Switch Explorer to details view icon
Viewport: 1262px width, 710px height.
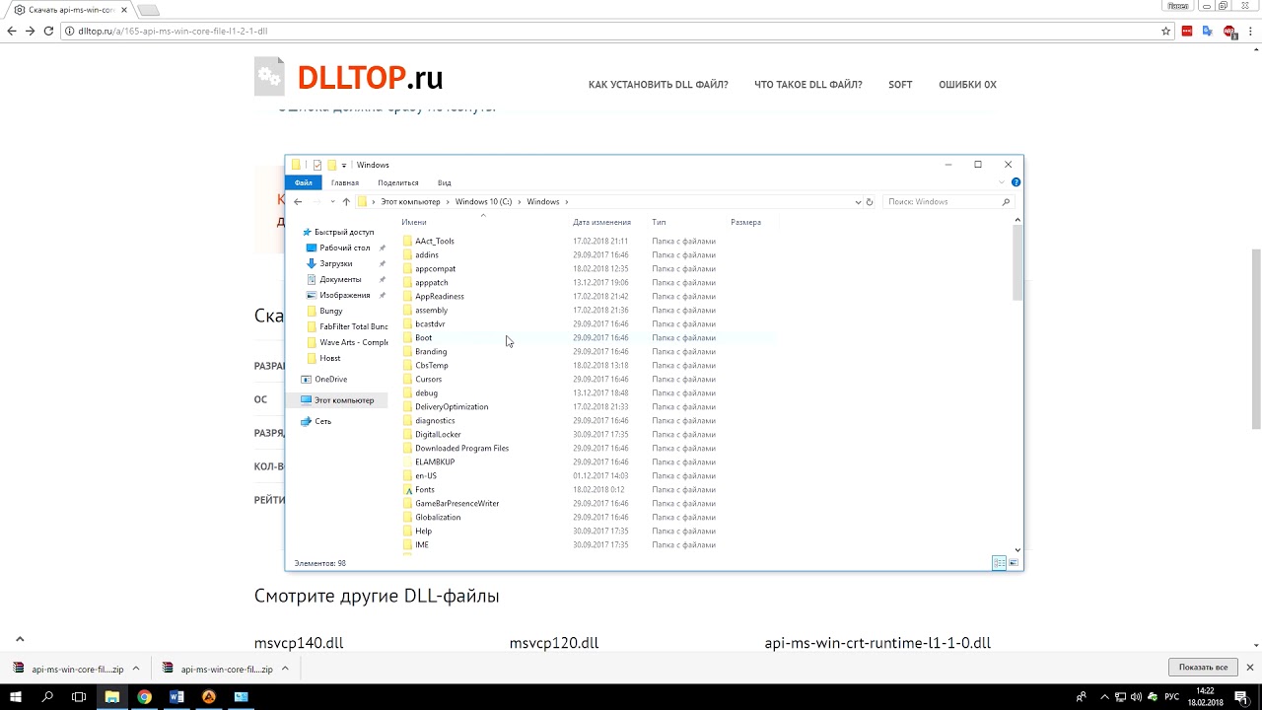coord(999,563)
